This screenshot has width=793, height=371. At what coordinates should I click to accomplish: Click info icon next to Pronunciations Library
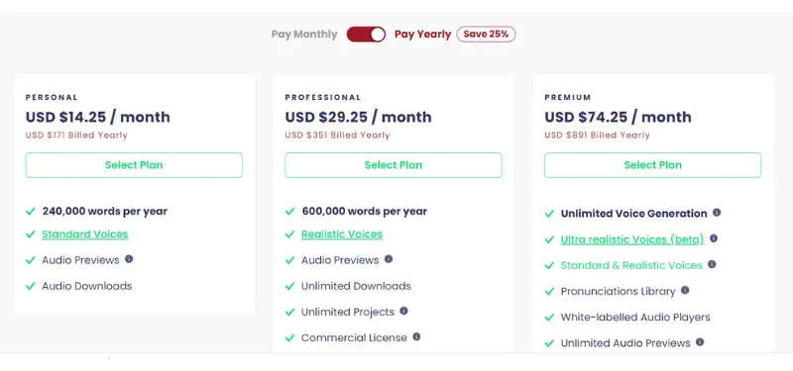pos(685,290)
